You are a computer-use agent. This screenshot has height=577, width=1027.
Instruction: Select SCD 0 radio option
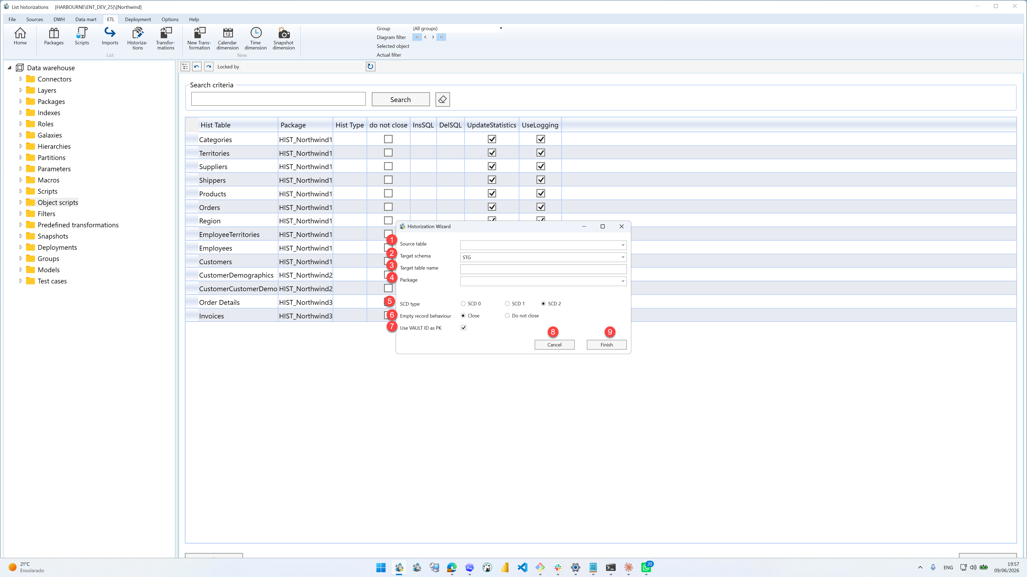(463, 303)
